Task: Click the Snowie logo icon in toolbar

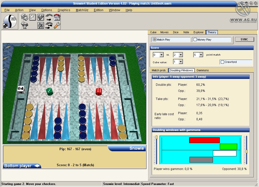Action: (10, 21)
